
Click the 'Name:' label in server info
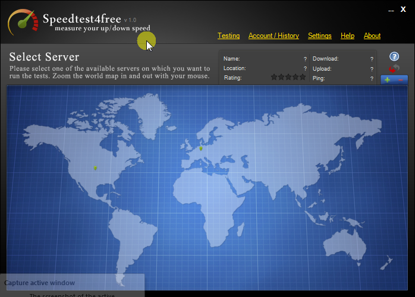232,59
